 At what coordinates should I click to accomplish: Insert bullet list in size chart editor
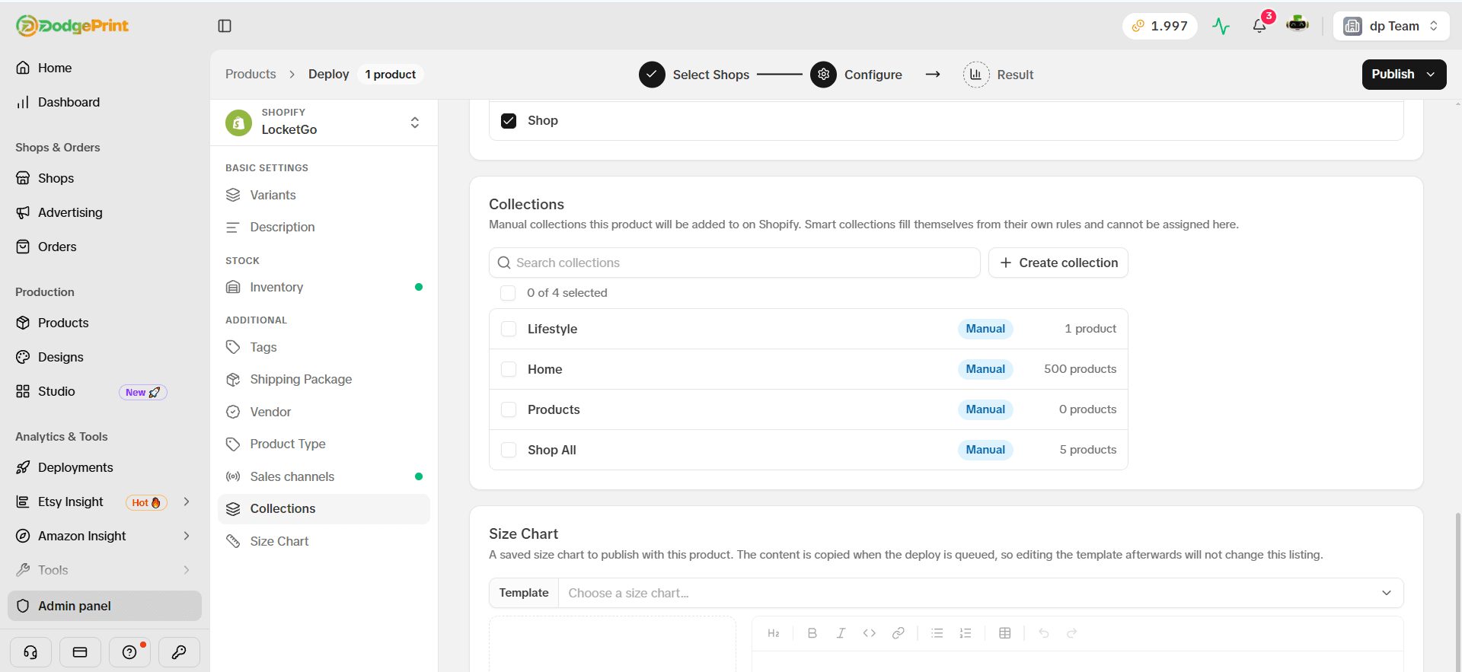(937, 633)
